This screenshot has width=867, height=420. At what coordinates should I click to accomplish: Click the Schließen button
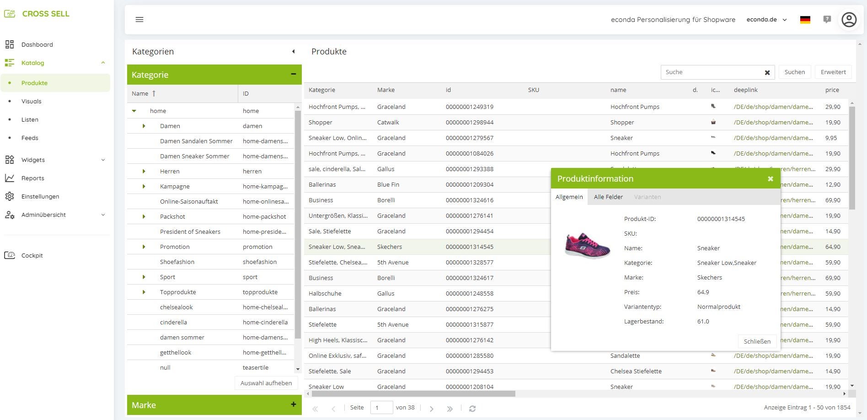point(757,341)
